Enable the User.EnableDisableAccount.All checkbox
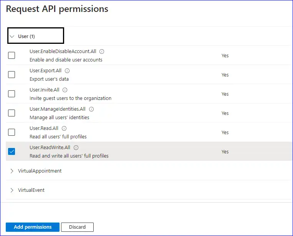 point(12,55)
